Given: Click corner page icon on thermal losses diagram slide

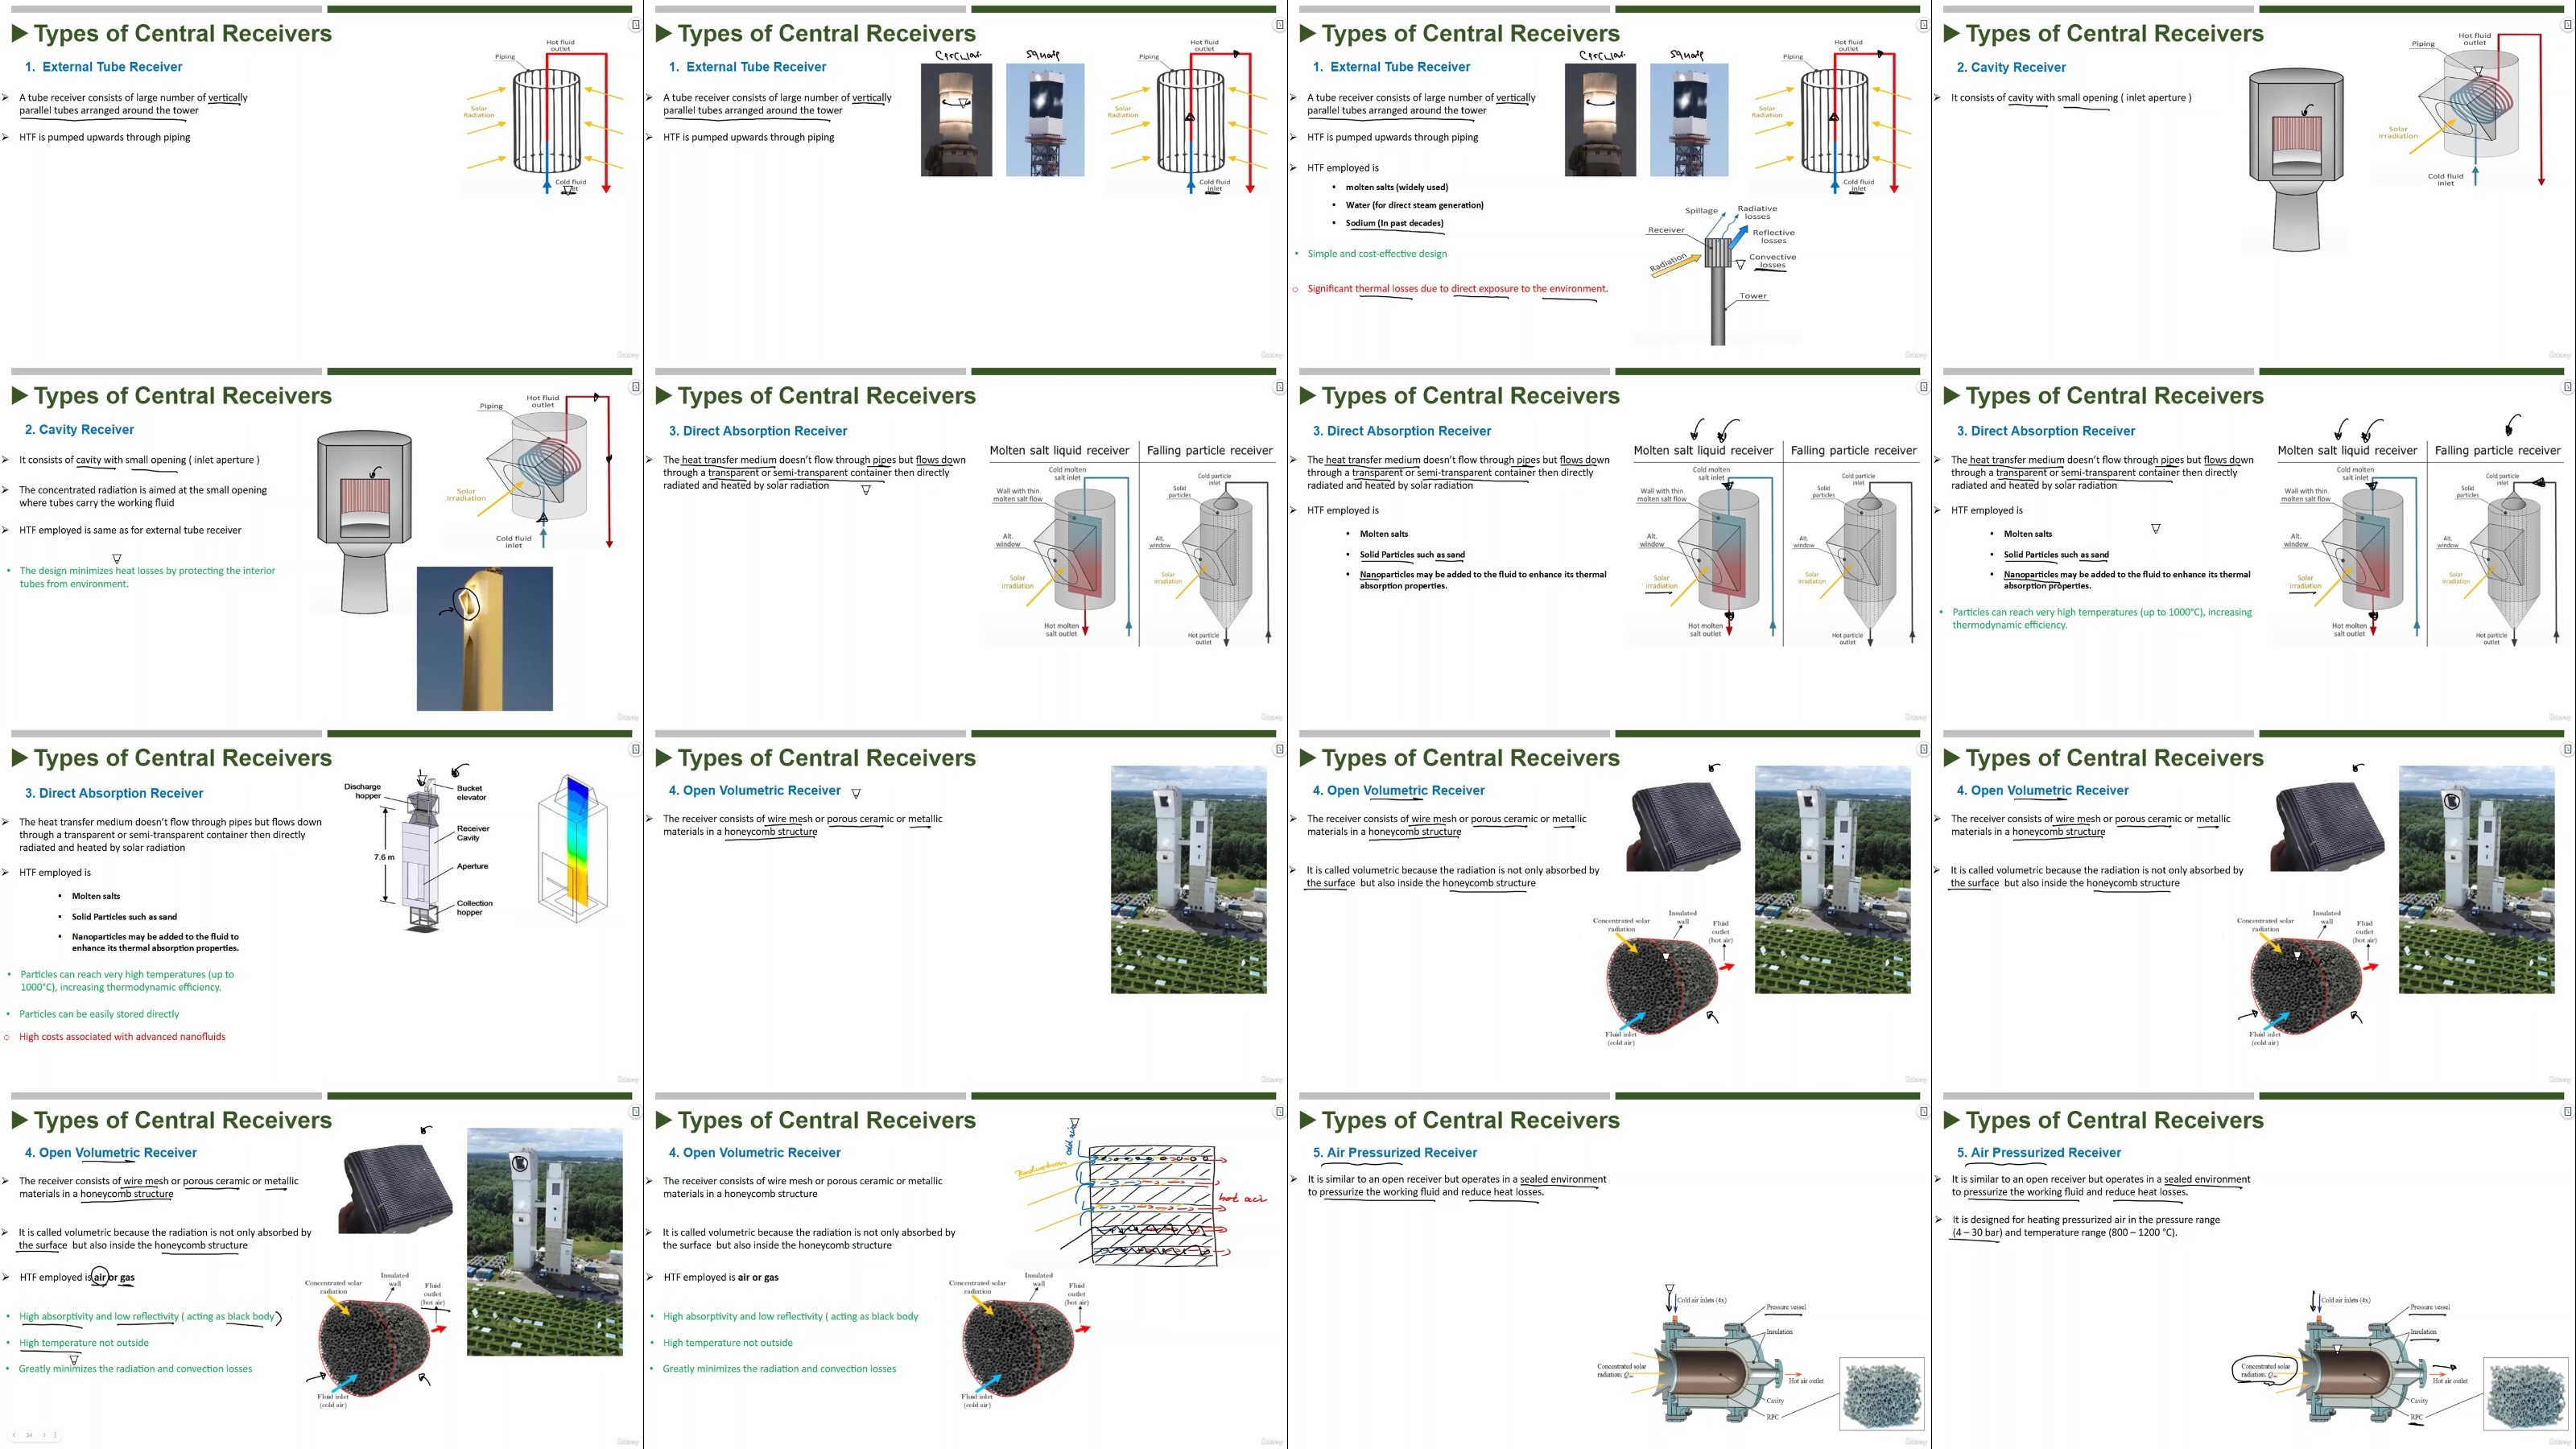Looking at the screenshot, I should pos(1923,25).
